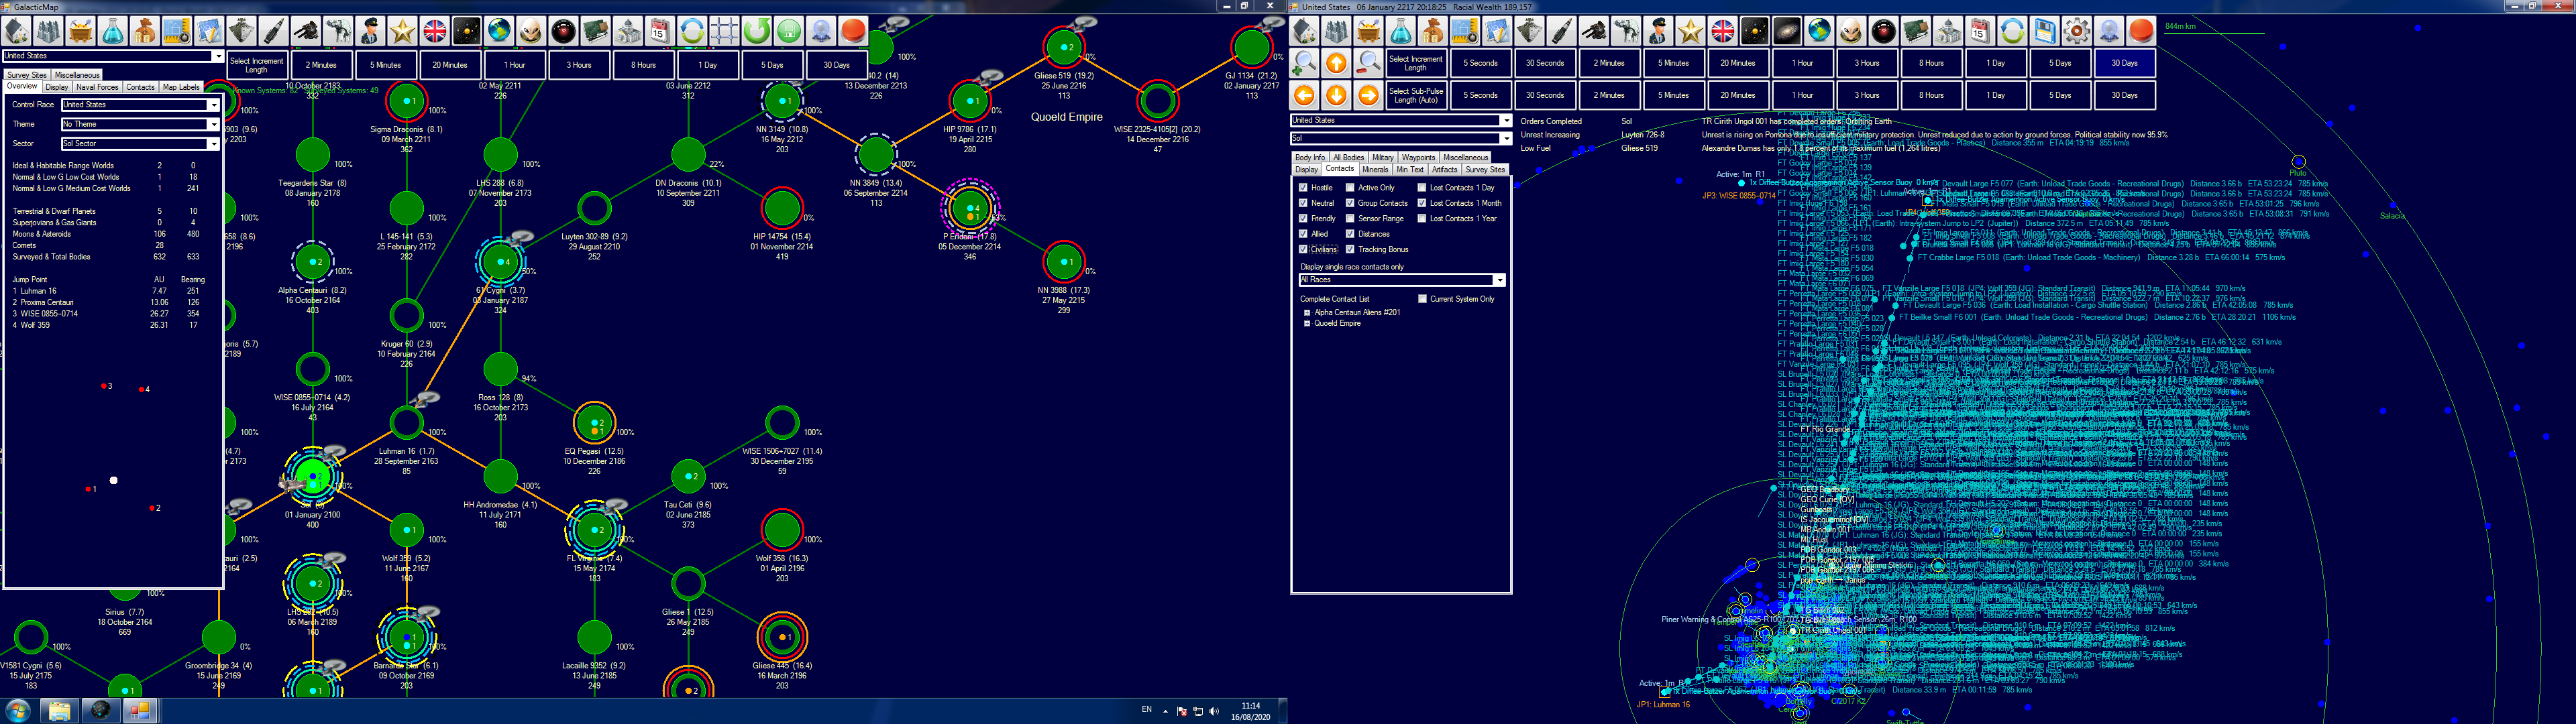
Task: Enable the Lost Contacts 1 Day checkbox
Action: click(1422, 187)
